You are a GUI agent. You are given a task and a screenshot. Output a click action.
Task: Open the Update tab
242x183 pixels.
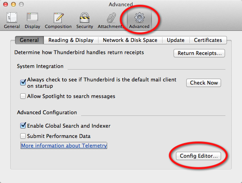[176, 40]
